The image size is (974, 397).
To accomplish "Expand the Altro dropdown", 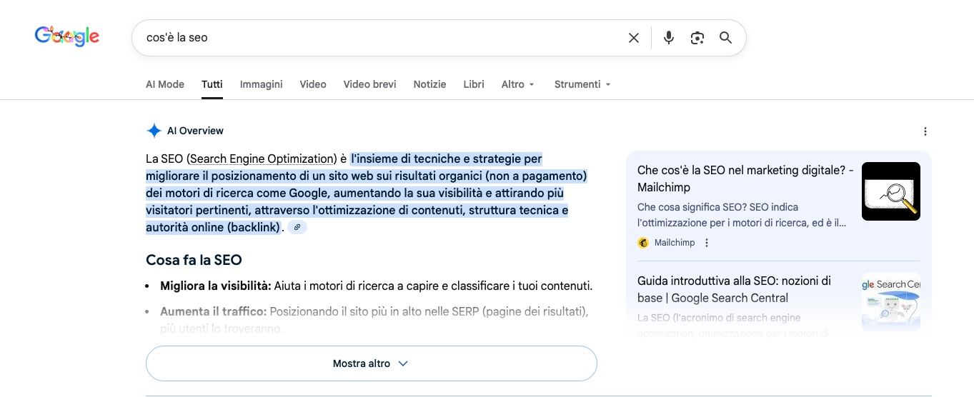I will click(x=517, y=84).
